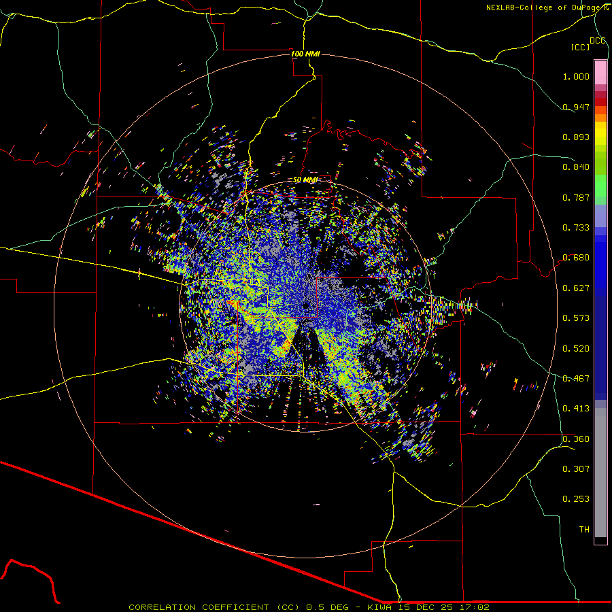This screenshot has width=612, height=612.
Task: Click the KIWA 15 DEC 25 17:02 timestamp
Action: pyautogui.click(x=428, y=607)
